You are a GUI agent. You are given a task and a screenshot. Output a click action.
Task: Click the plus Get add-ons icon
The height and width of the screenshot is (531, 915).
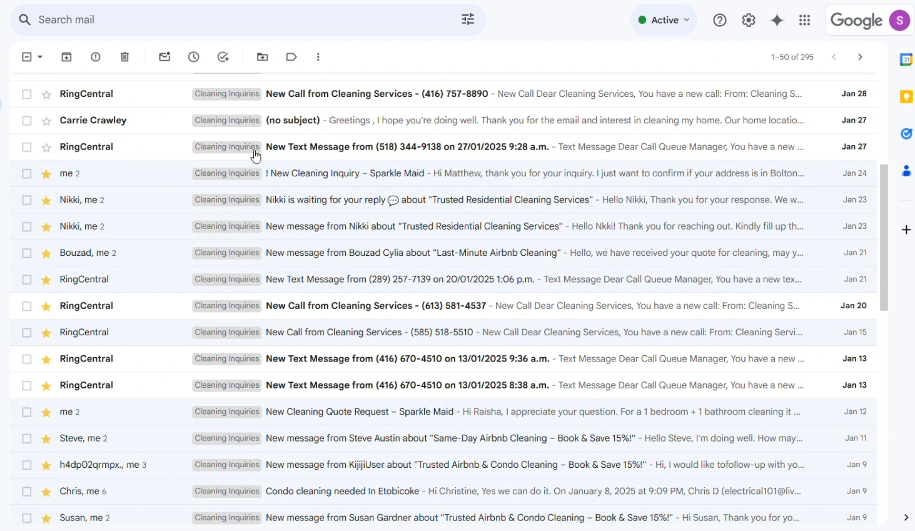[906, 230]
